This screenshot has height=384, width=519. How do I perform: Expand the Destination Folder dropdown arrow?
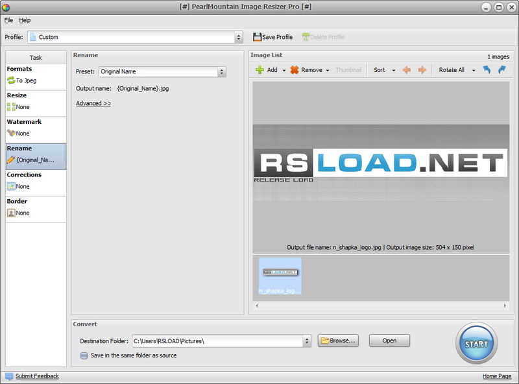pos(307,341)
